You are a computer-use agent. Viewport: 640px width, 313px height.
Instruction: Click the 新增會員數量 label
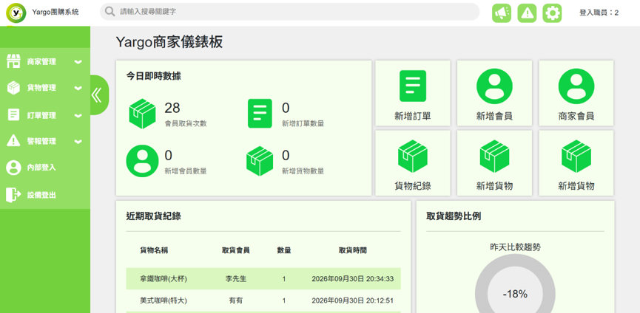pyautogui.click(x=185, y=171)
